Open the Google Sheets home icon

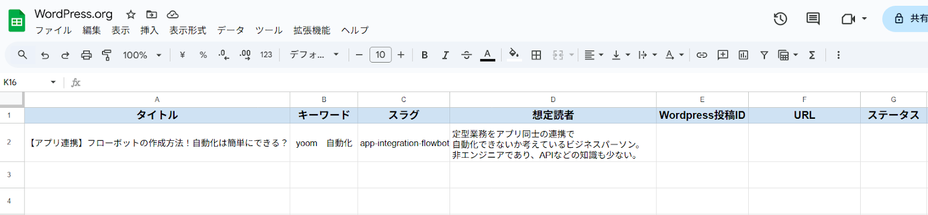point(17,21)
